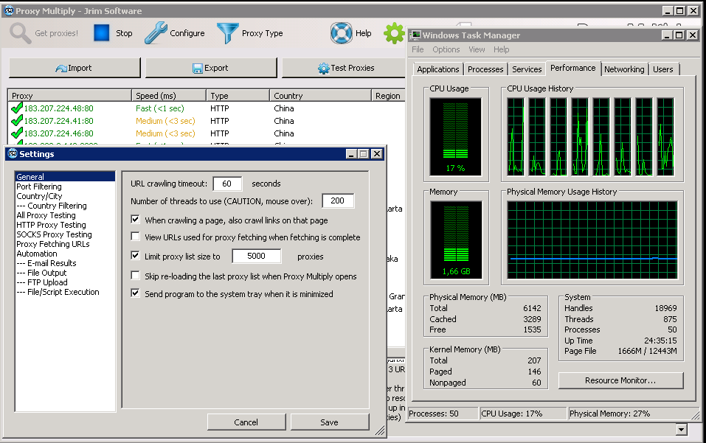Viewport: 706px width, 443px height.
Task: Click the Import button
Action: [75, 68]
